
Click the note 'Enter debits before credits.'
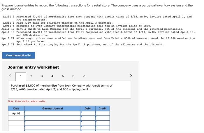coord(27,101)
